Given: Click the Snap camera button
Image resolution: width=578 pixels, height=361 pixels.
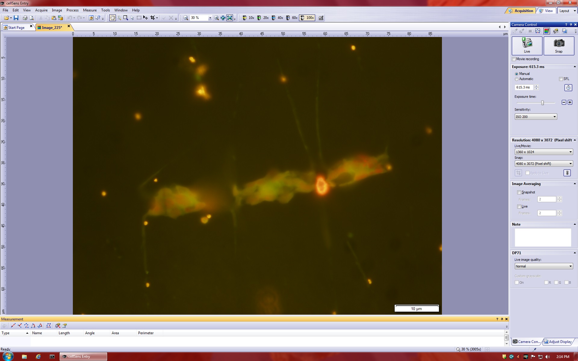Looking at the screenshot, I should (x=559, y=46).
